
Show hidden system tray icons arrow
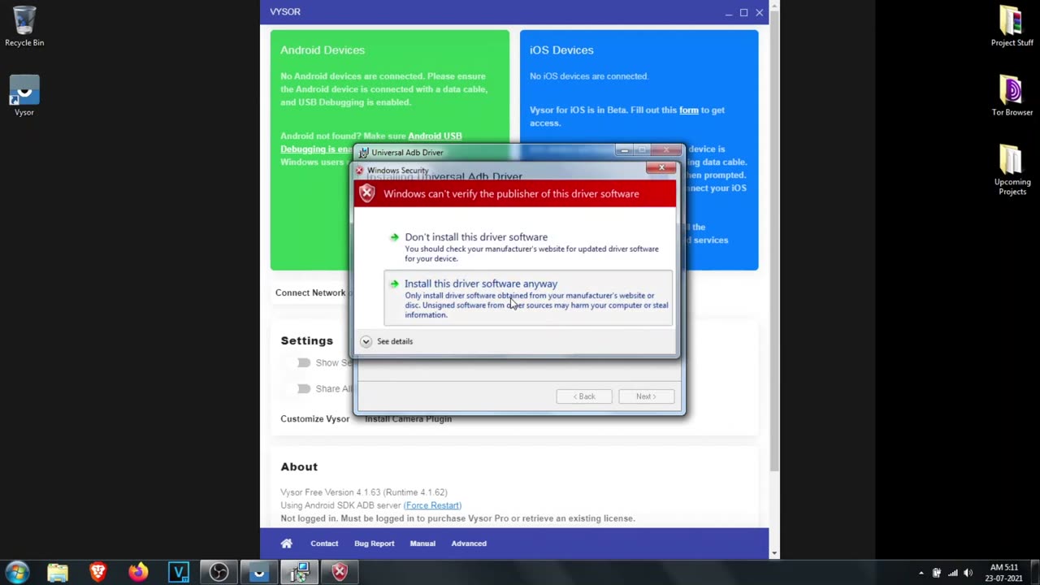pos(921,573)
